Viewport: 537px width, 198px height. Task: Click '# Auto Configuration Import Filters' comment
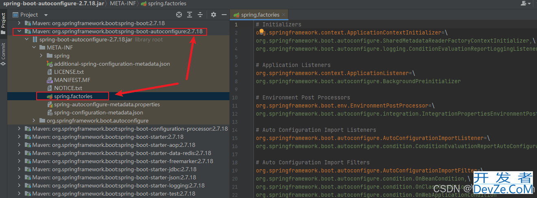point(313,162)
